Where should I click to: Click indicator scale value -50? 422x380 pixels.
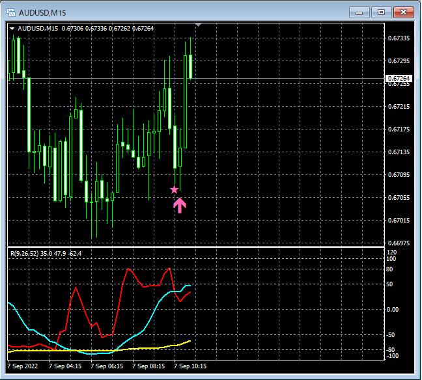pyautogui.click(x=391, y=335)
